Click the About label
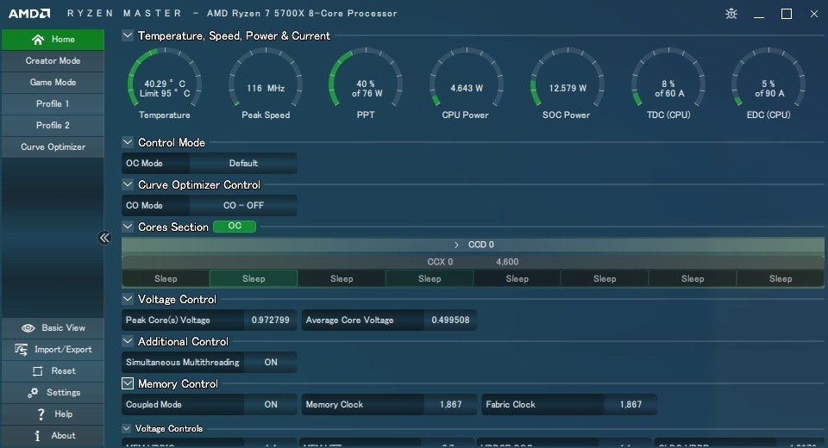Screen dimensions: 828x448 coord(63,436)
